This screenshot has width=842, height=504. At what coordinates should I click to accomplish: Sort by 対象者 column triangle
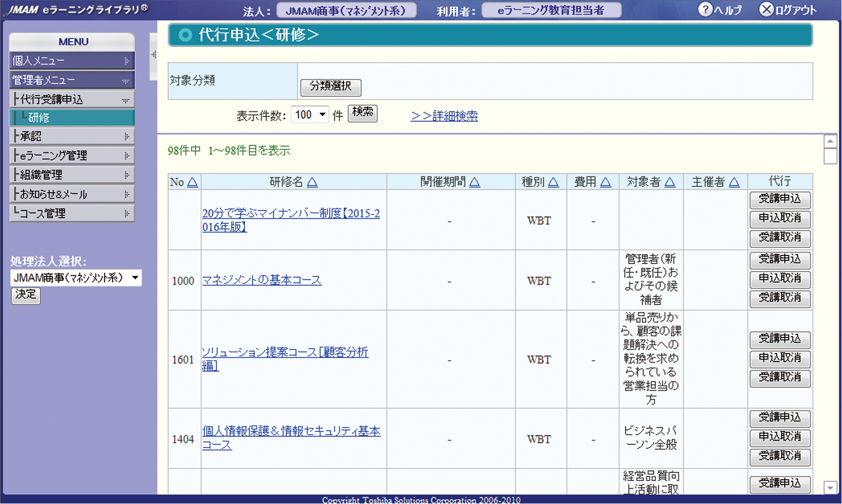pos(670,182)
